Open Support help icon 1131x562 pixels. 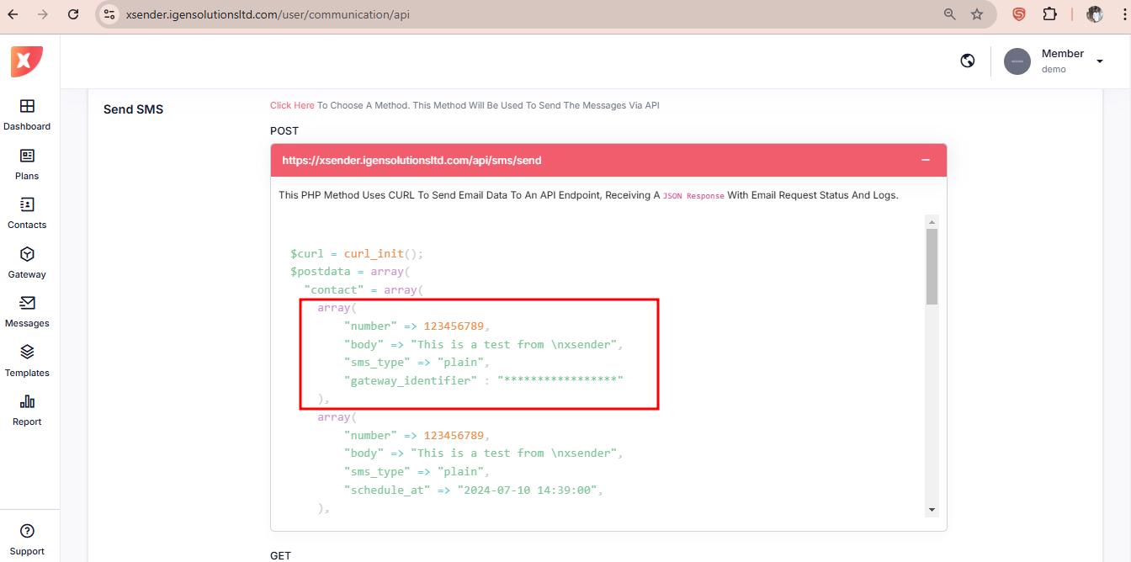(27, 531)
